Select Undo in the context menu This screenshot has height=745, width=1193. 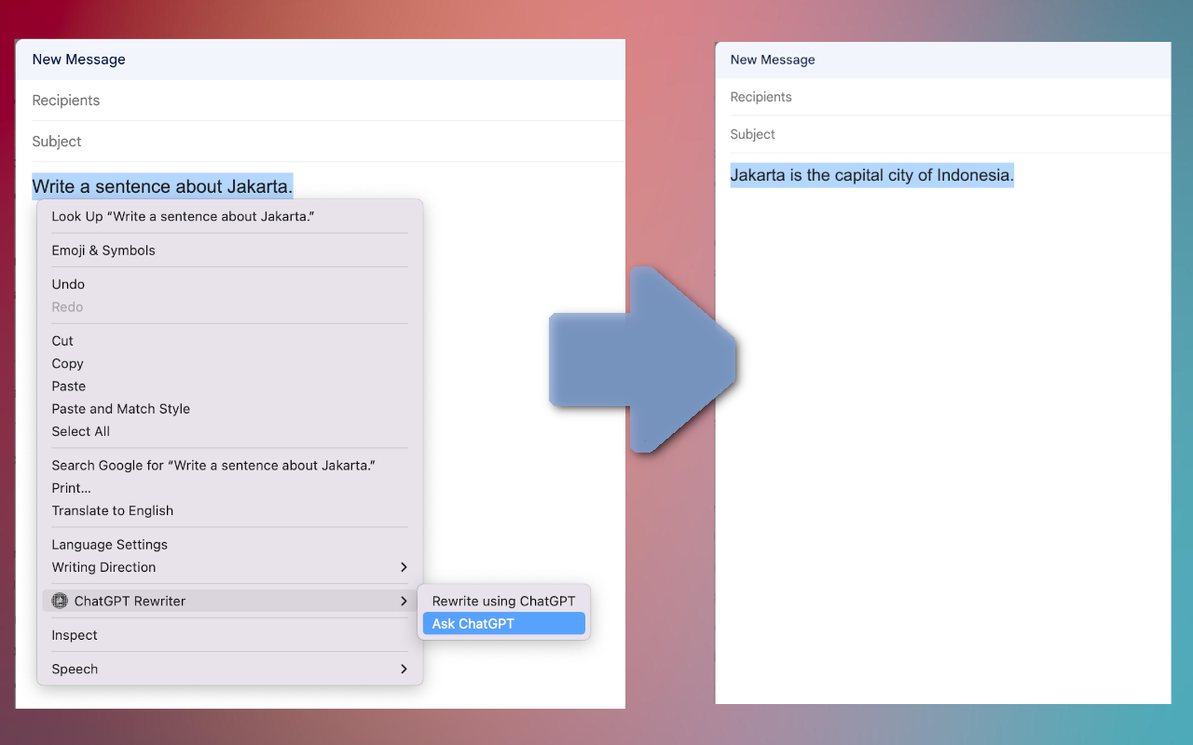pos(229,284)
